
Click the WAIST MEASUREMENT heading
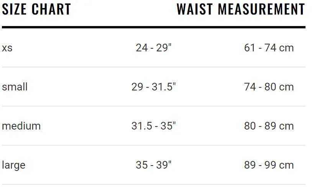(x=241, y=9)
